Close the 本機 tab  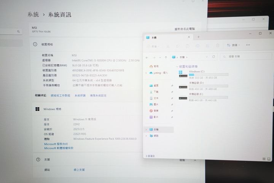pyautogui.click(x=189, y=37)
